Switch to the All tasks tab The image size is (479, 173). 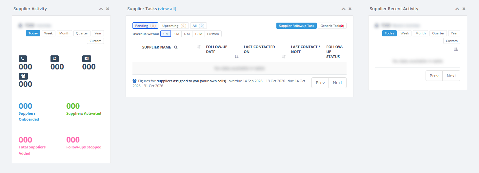click(198, 26)
